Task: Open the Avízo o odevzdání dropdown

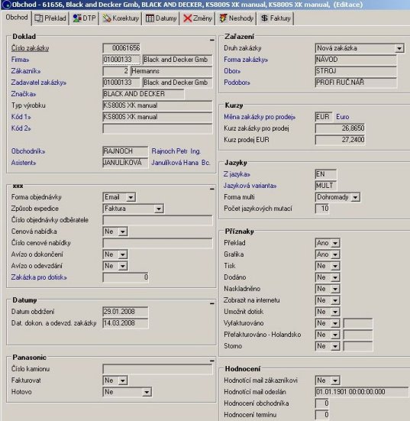Action: (123, 266)
